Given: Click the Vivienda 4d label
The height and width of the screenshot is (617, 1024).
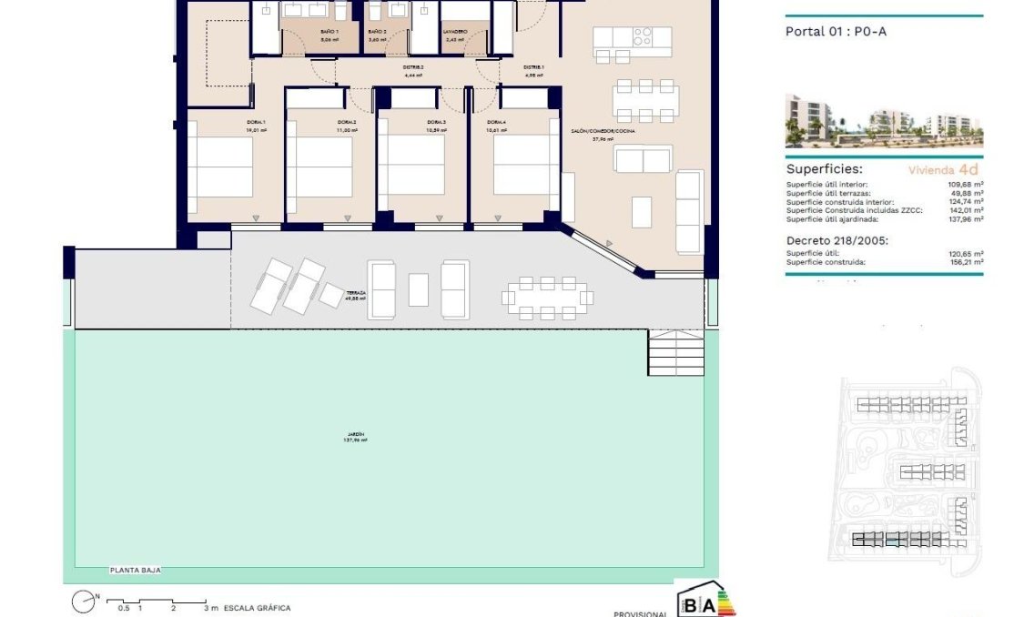Looking at the screenshot, I should click(947, 169).
